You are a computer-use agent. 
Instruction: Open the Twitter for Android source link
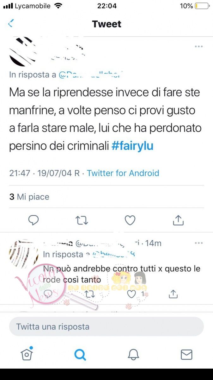point(123,173)
